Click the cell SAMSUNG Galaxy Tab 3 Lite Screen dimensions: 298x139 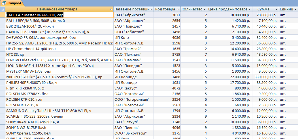coord(59,111)
